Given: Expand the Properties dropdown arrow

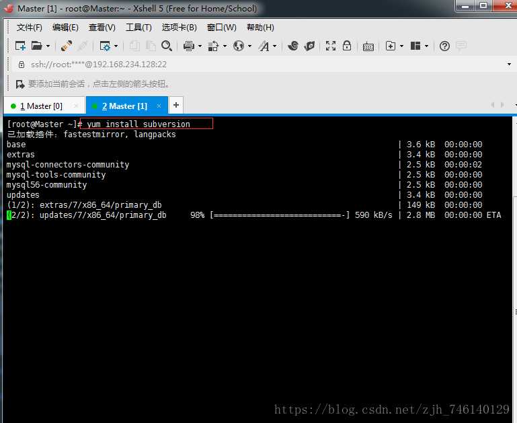Looking at the screenshot, I should click(x=116, y=46).
